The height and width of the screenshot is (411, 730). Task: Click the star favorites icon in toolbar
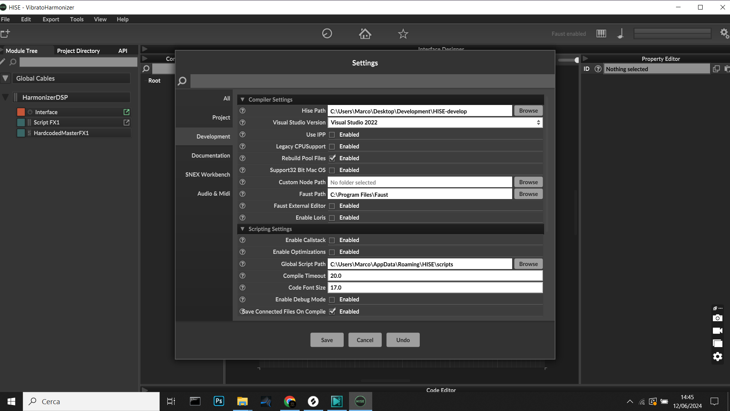403,34
